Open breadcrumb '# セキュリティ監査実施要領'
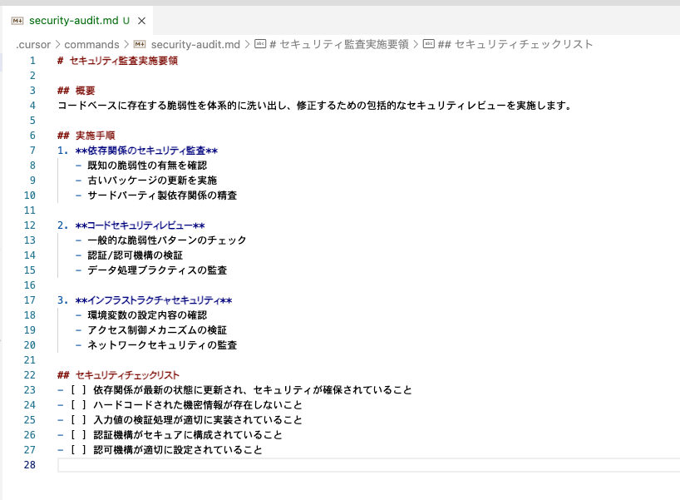The image size is (680, 500). click(x=339, y=44)
